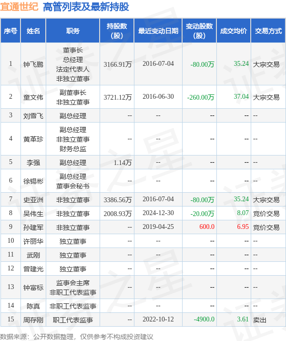Click the 职务 column header

(x=73, y=31)
